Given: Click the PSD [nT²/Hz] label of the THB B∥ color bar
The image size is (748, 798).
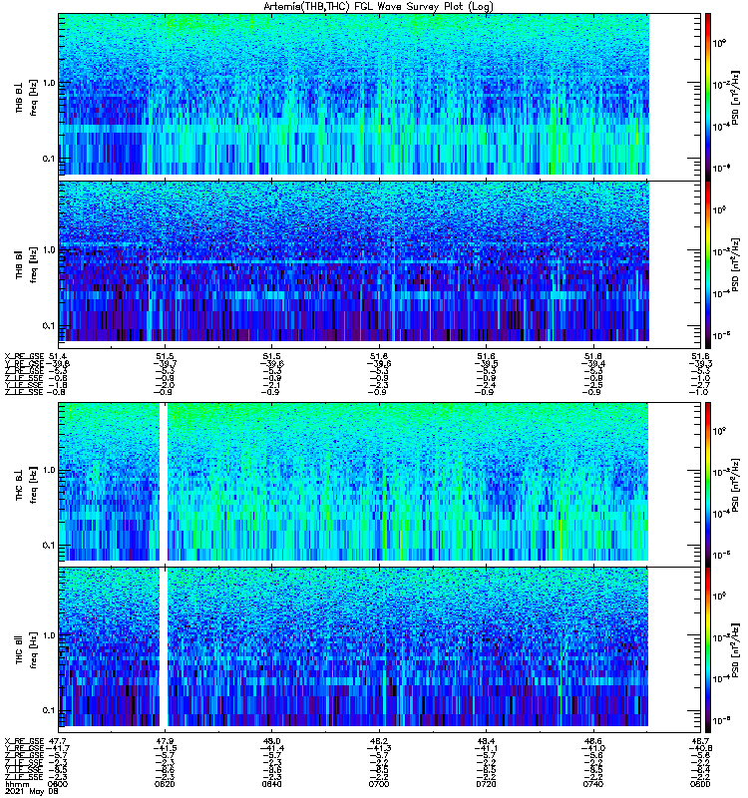Looking at the screenshot, I should [x=735, y=264].
